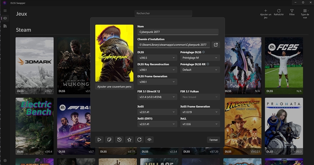The image size is (314, 165).
Task: Open the library icon in the left sidebar
Action: click(x=5, y=26)
